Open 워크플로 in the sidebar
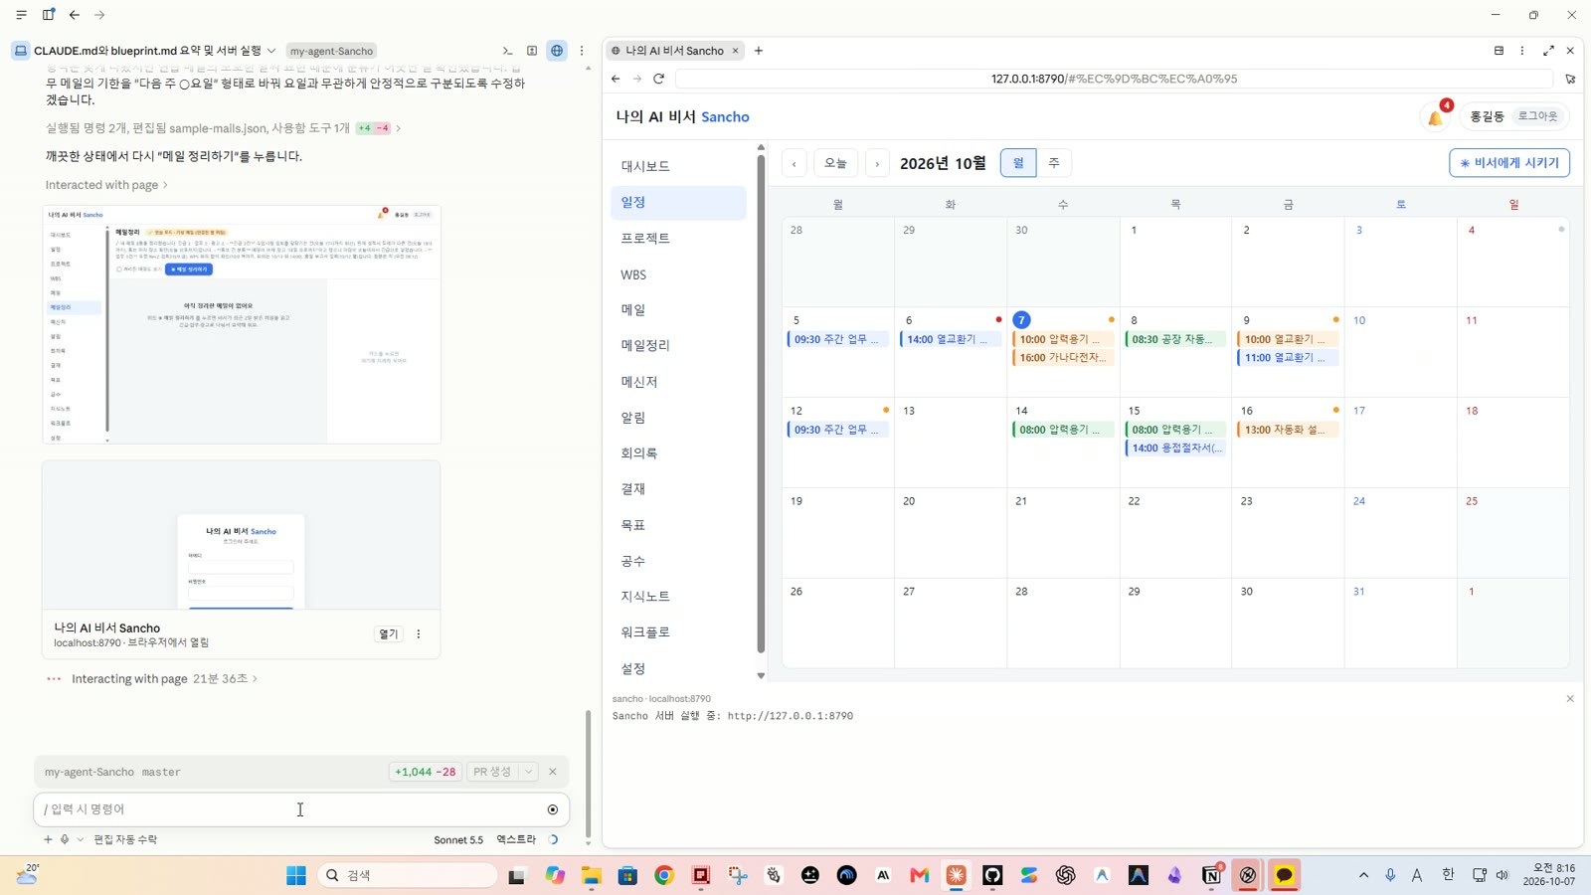This screenshot has width=1591, height=895. [x=678, y=632]
